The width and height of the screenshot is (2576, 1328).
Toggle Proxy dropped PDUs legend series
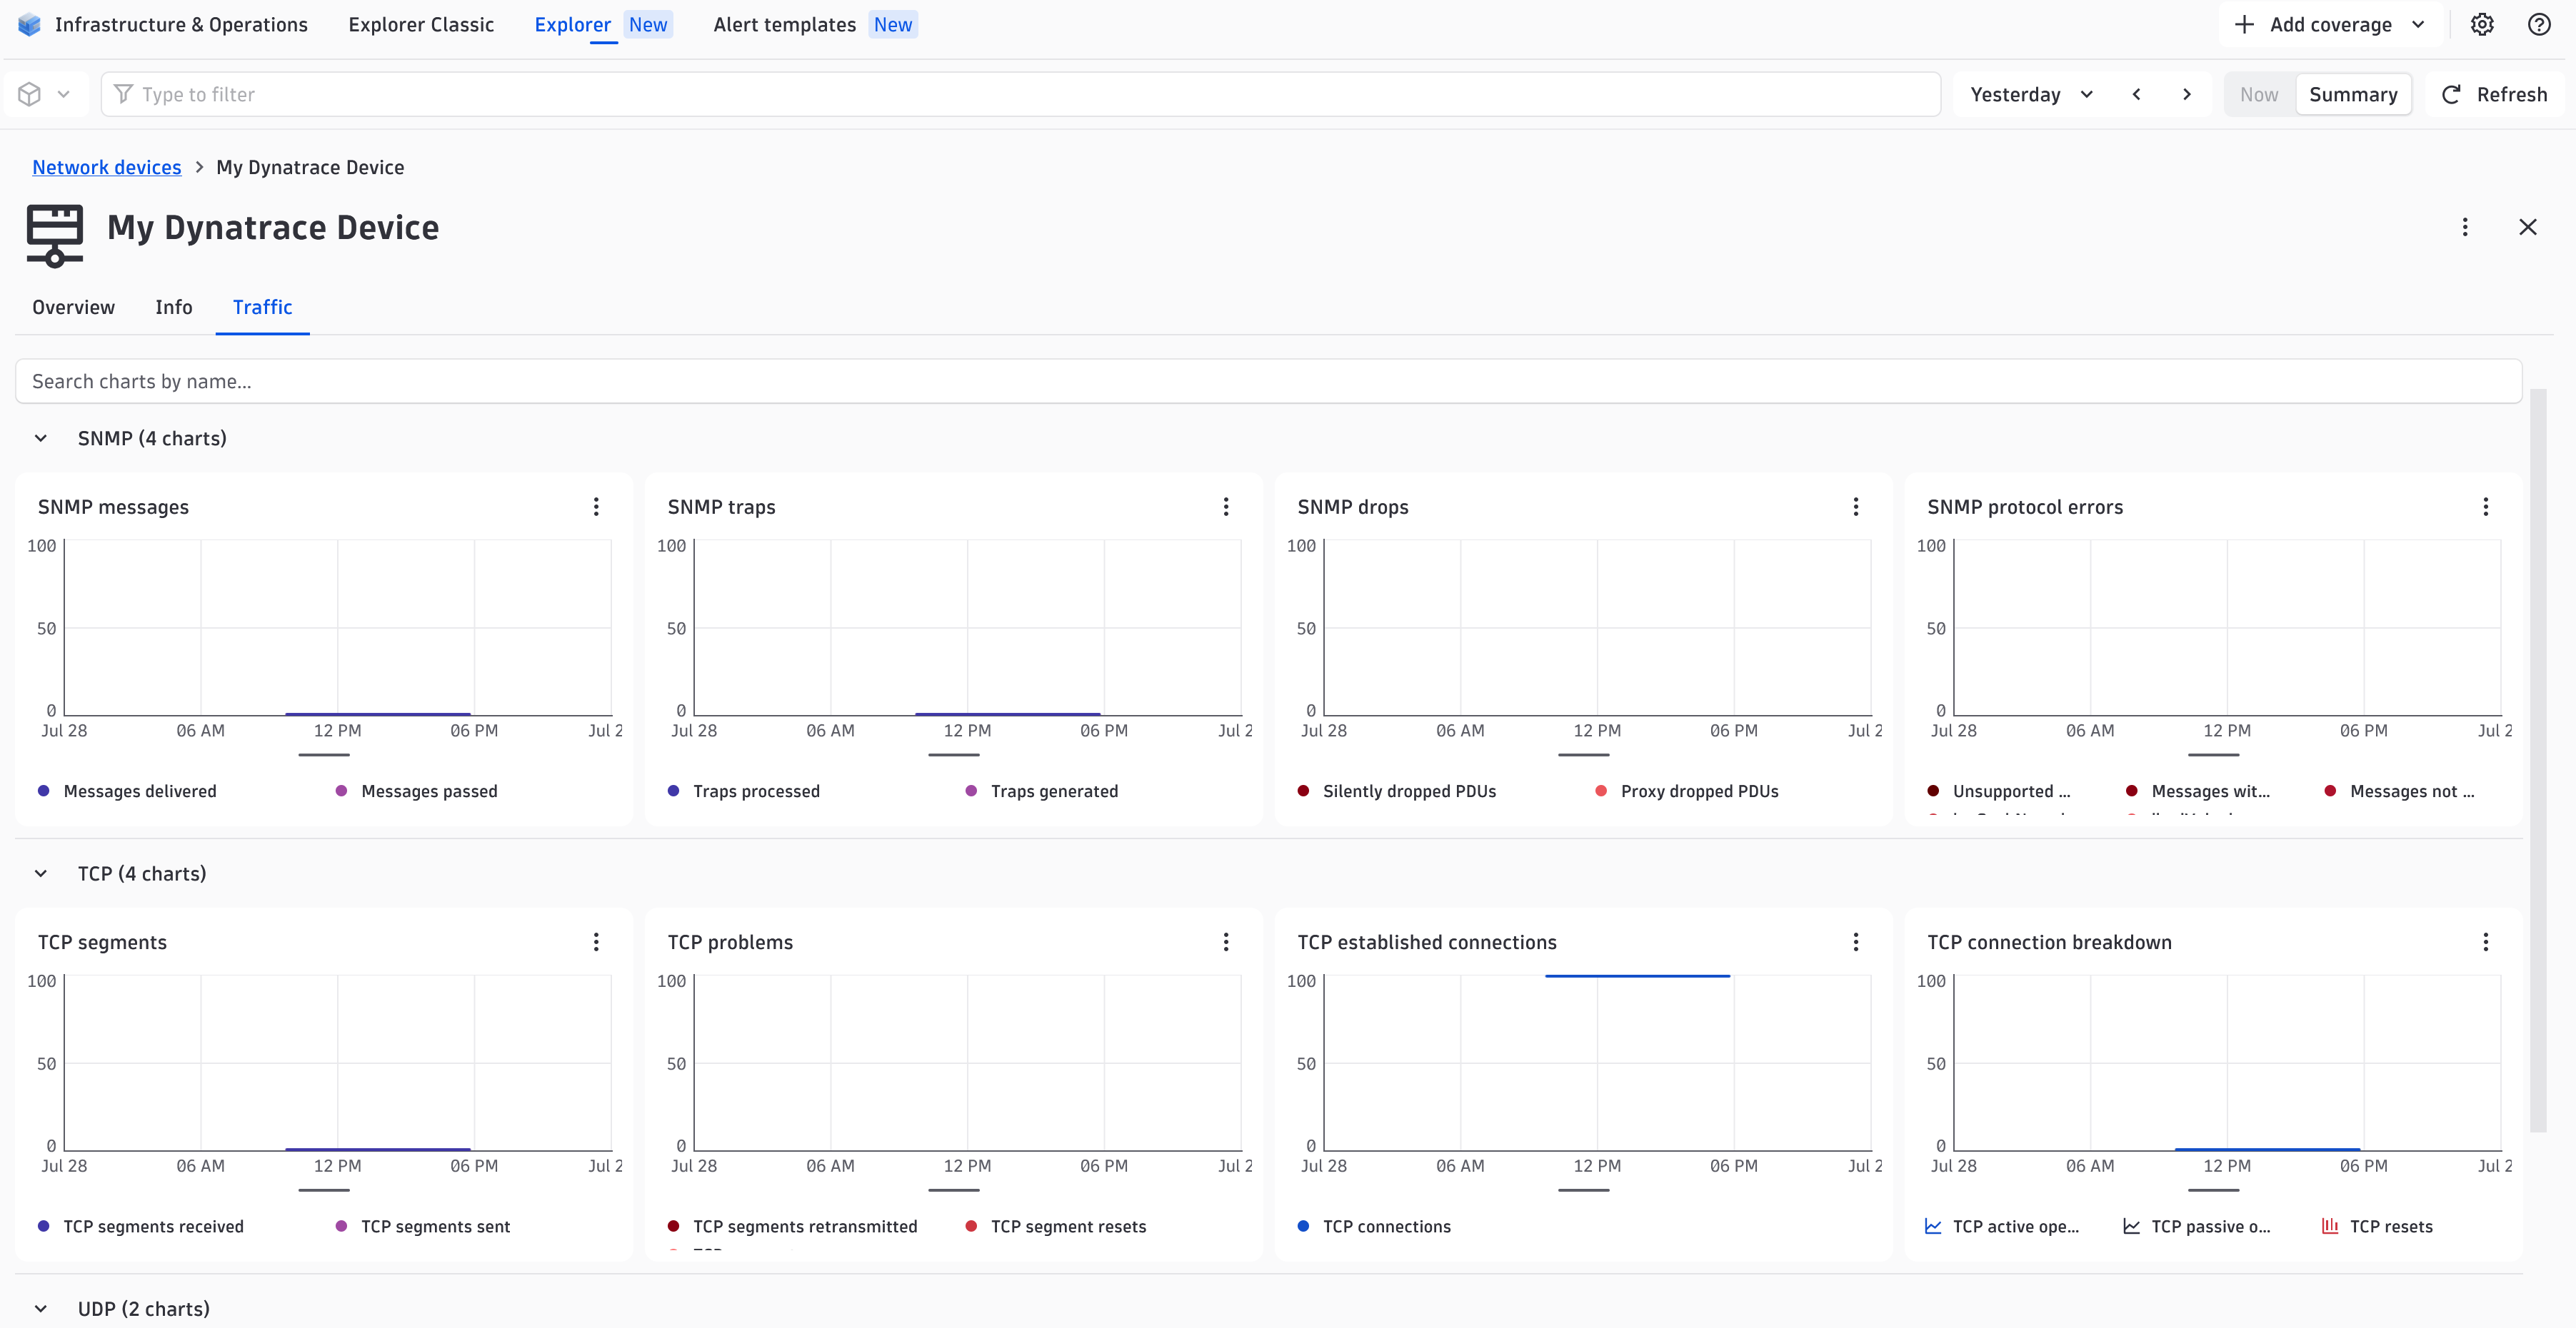[1687, 791]
